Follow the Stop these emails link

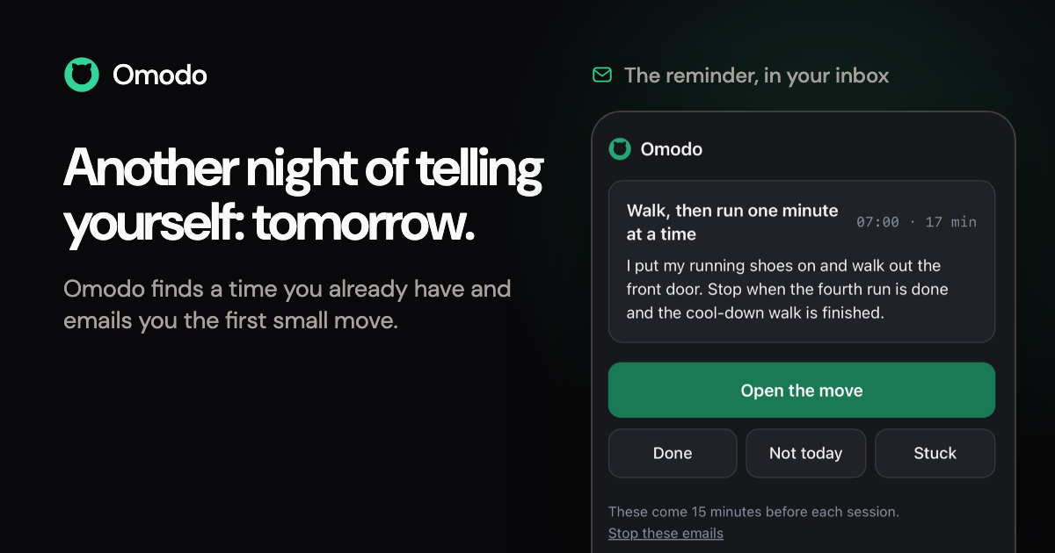pos(666,533)
